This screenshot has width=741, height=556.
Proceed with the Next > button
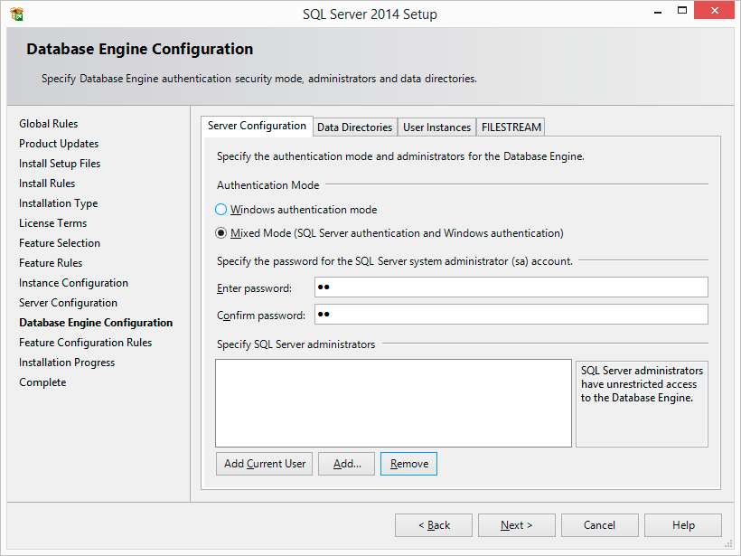(x=517, y=525)
